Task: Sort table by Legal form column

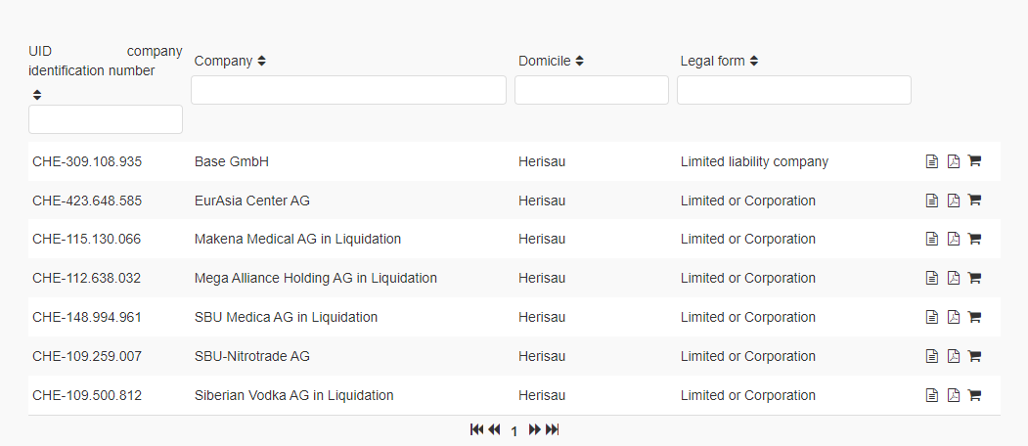Action: tap(754, 61)
